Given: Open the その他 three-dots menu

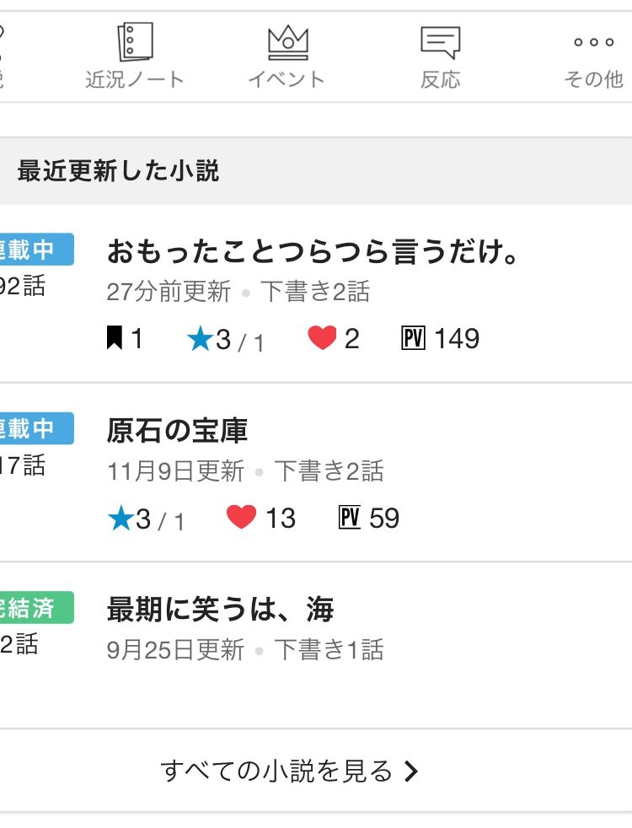Looking at the screenshot, I should pyautogui.click(x=593, y=42).
